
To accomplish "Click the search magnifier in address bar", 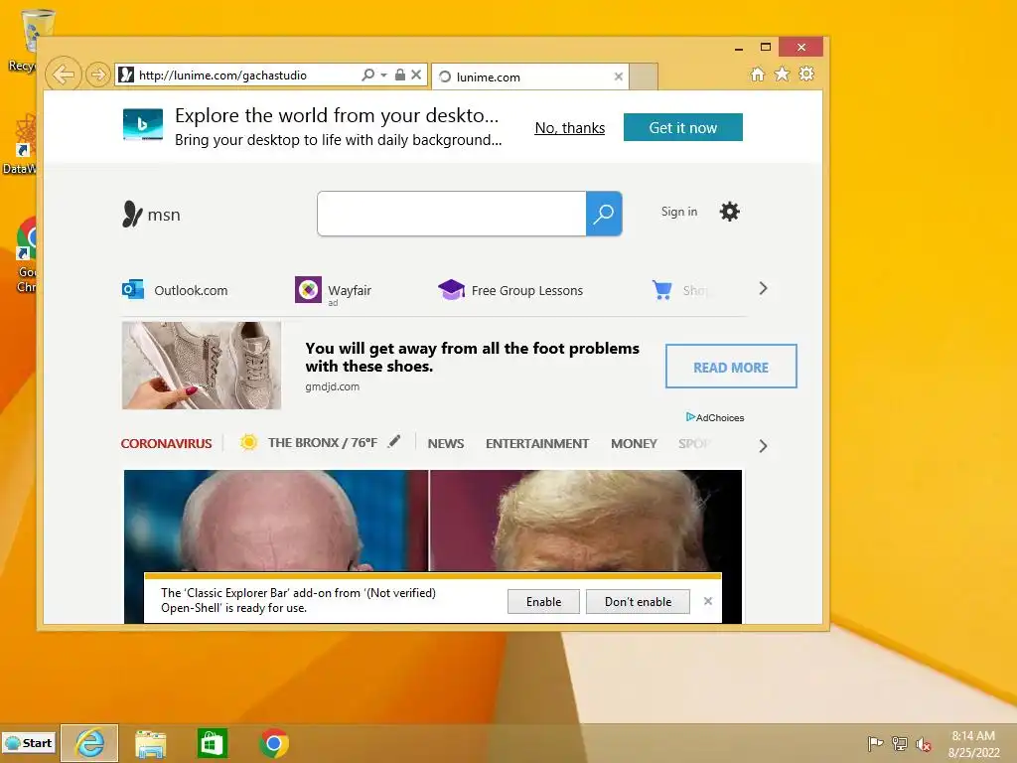I will [x=367, y=76].
